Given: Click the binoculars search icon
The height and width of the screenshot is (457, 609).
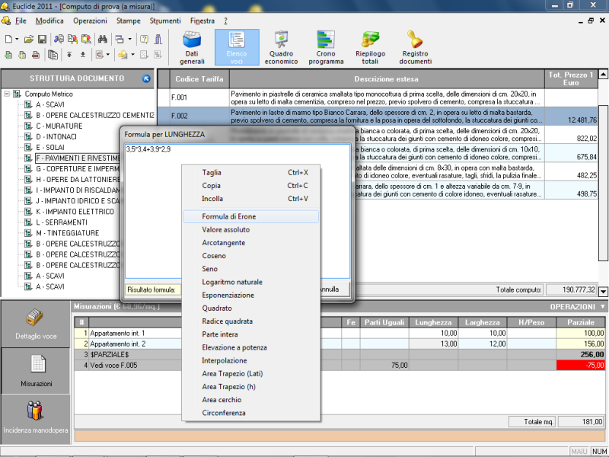Looking at the screenshot, I should pos(102,38).
